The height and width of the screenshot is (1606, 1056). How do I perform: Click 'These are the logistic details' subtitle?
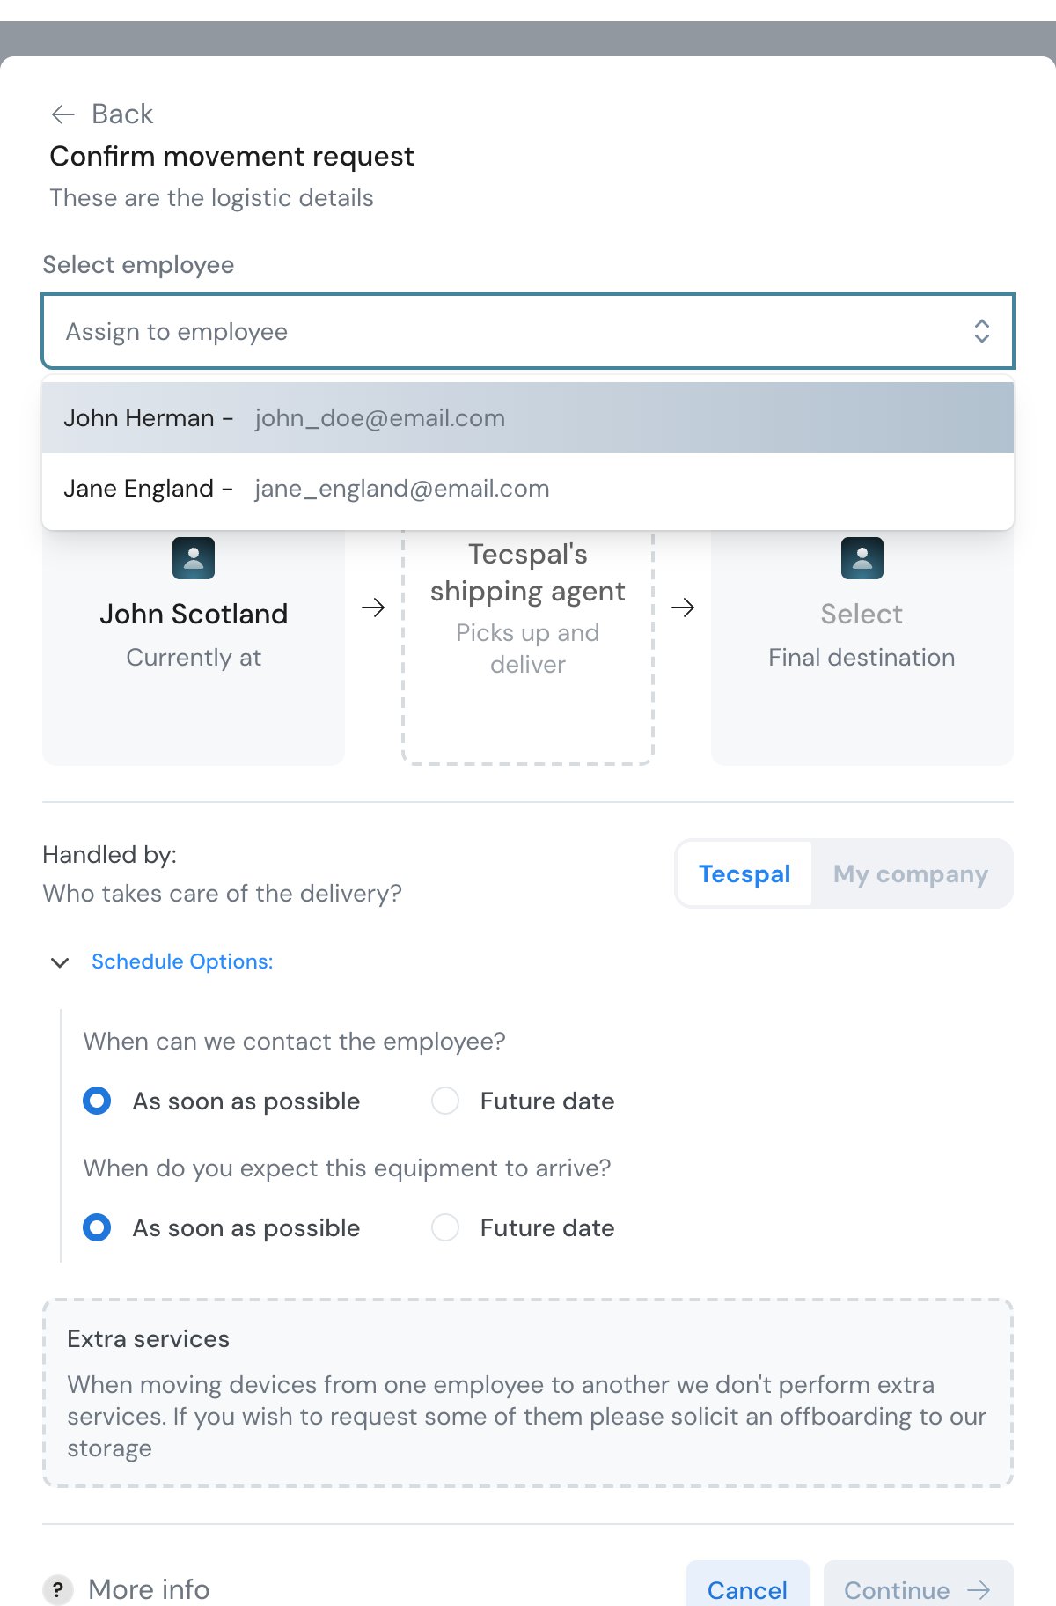point(211,198)
